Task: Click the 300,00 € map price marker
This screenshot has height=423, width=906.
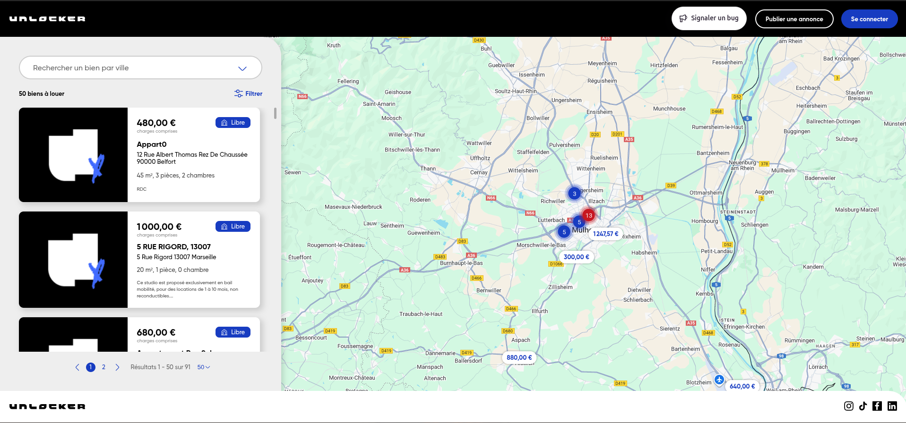Action: tap(576, 257)
